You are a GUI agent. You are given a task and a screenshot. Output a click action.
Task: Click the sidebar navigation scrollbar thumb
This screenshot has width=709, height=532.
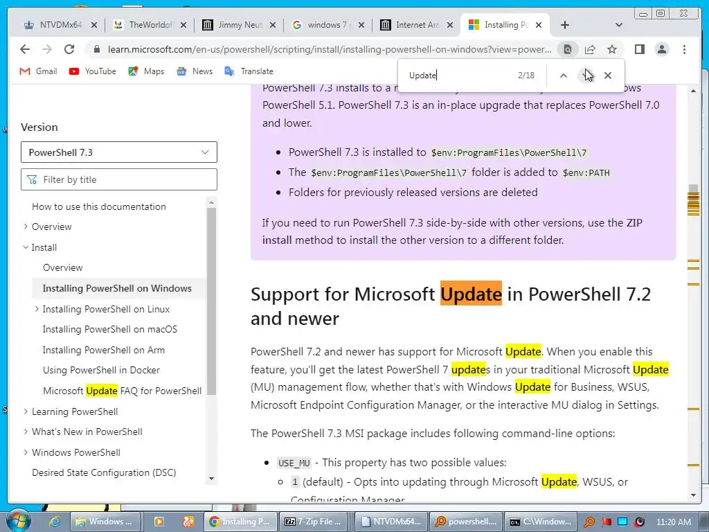coord(211,301)
